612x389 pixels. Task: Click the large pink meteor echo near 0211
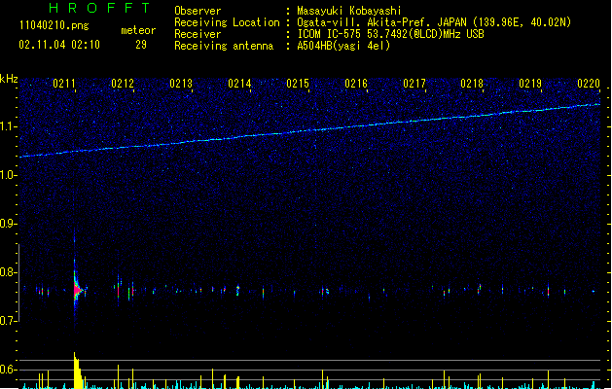pos(77,290)
